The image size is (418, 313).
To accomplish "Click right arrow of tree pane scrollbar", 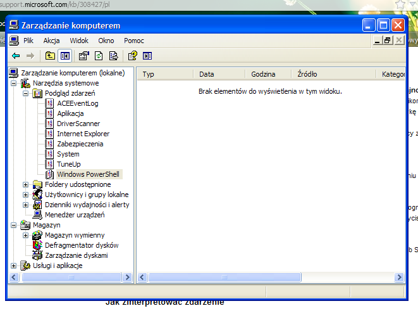I will (x=128, y=278).
